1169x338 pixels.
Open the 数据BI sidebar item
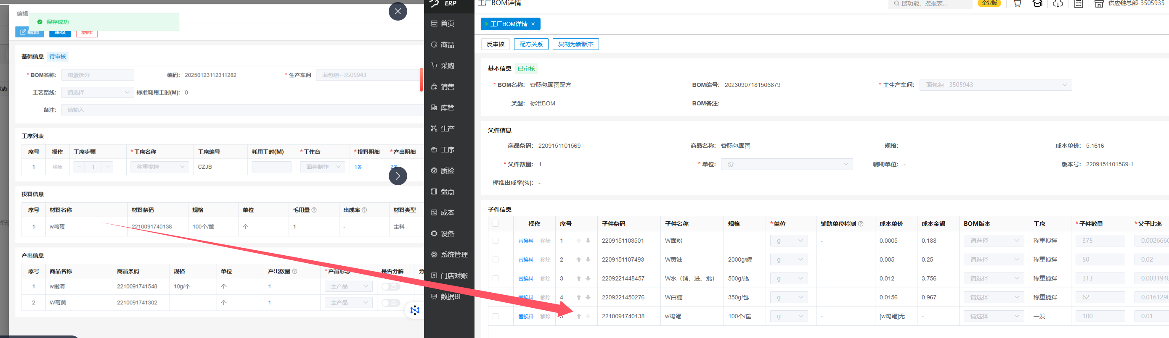pos(445,297)
